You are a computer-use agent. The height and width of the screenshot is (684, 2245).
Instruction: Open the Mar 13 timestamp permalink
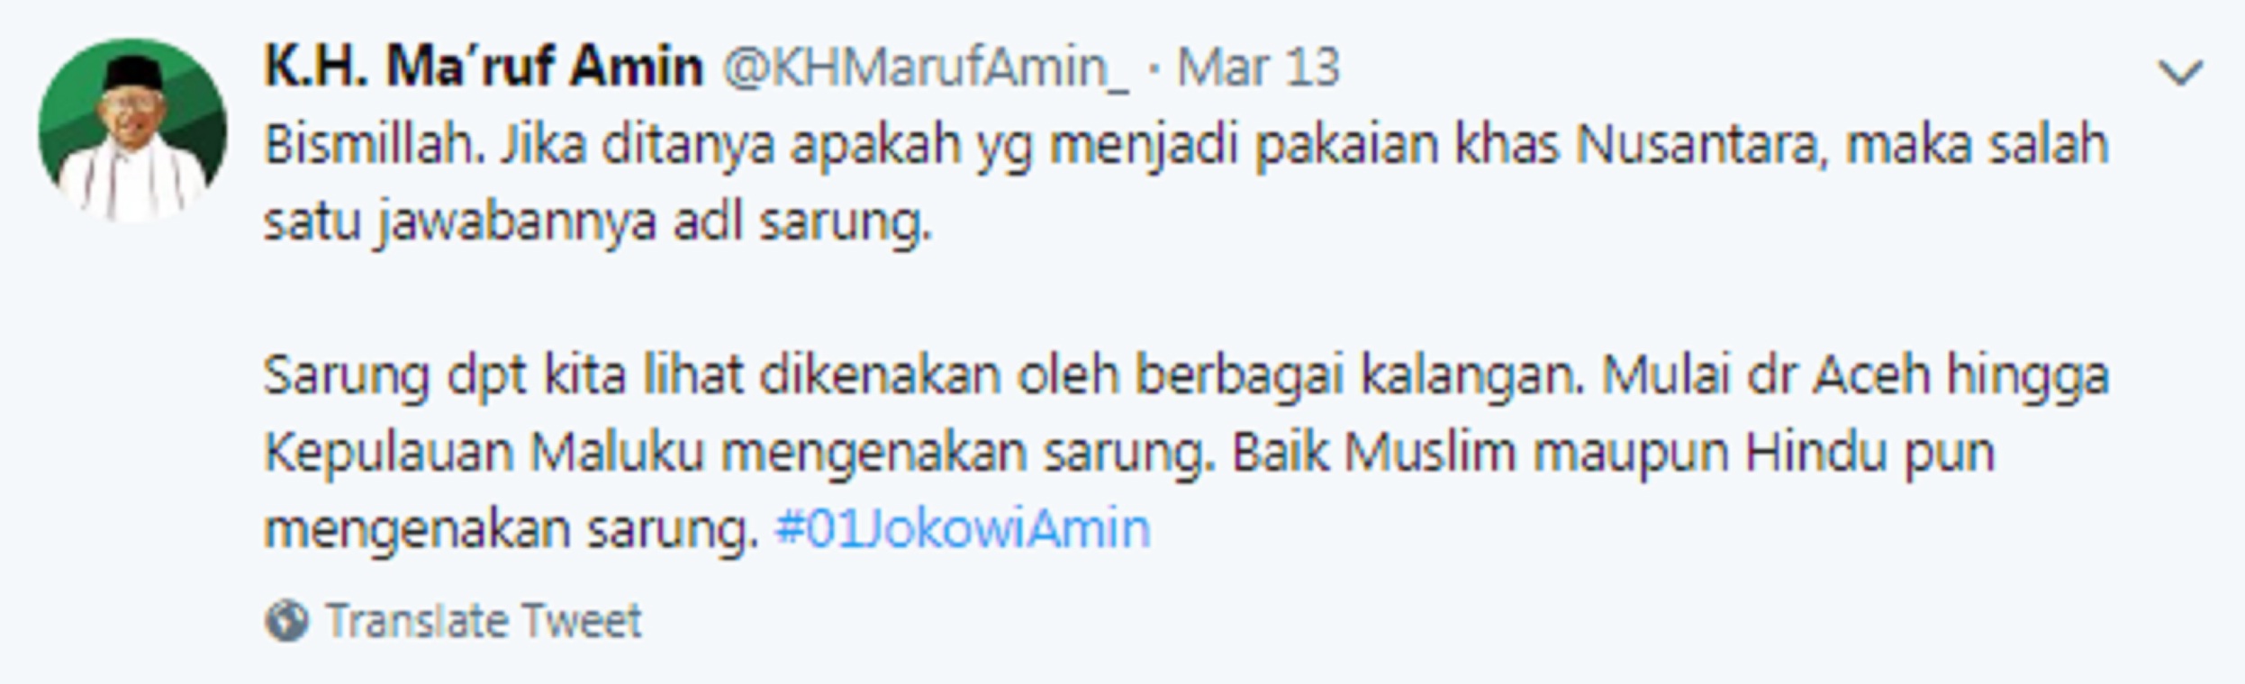(x=1258, y=68)
